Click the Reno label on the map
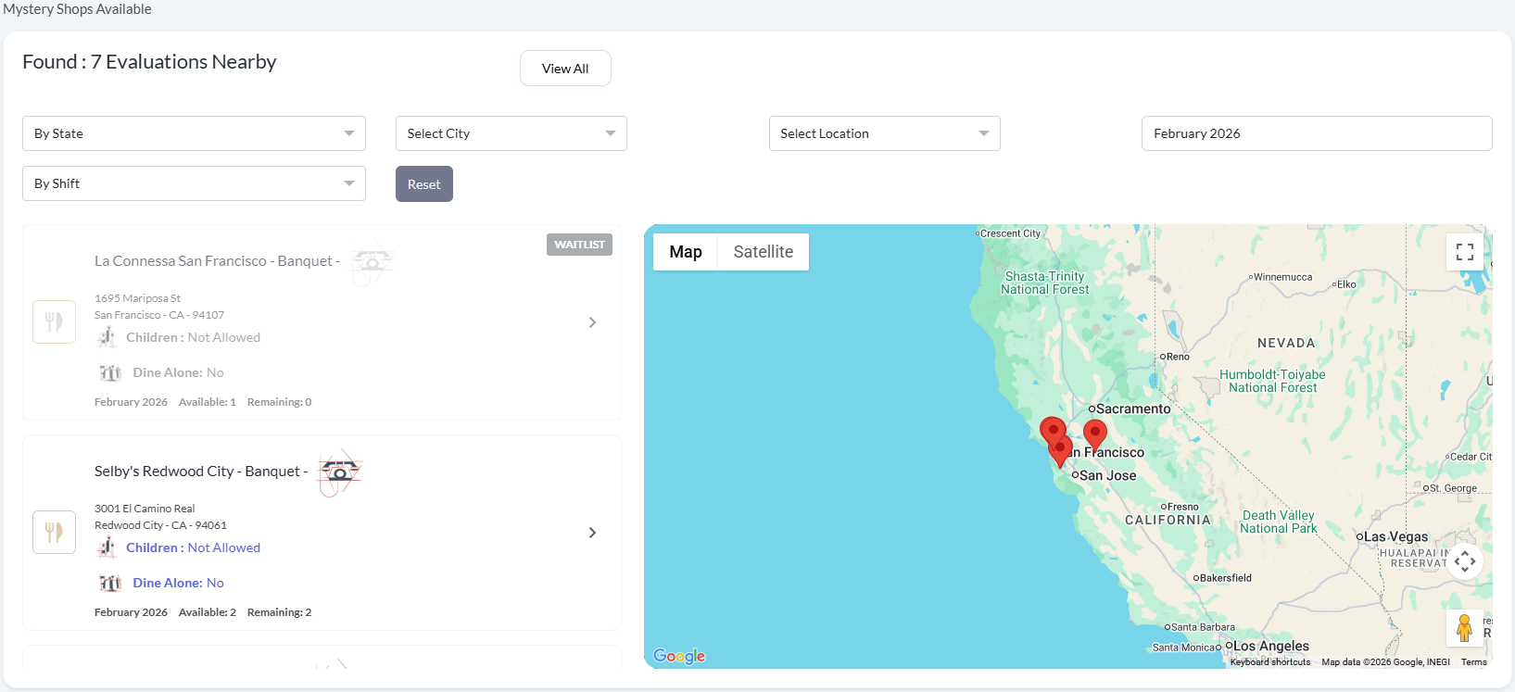Image resolution: width=1515 pixels, height=692 pixels. (1178, 357)
